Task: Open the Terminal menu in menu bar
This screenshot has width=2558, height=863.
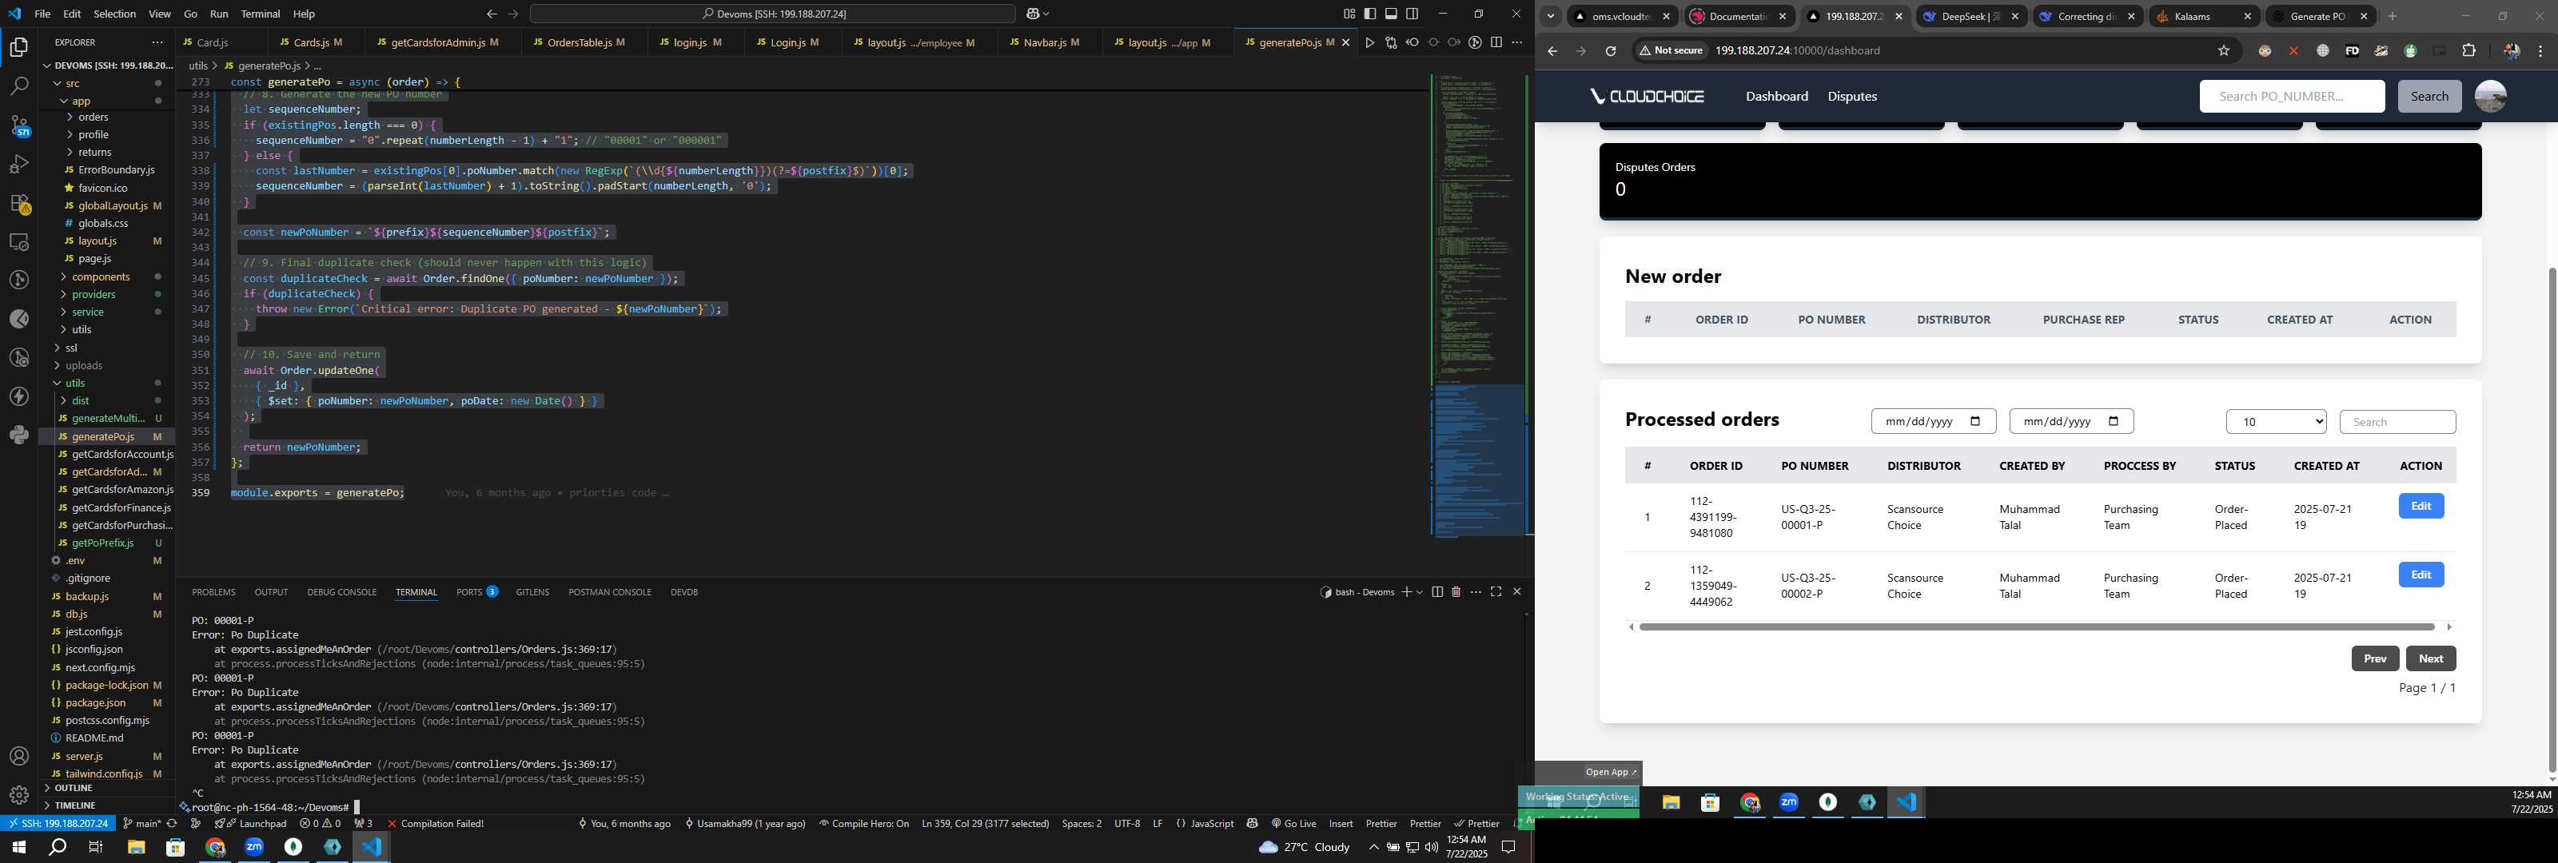Action: [x=260, y=14]
